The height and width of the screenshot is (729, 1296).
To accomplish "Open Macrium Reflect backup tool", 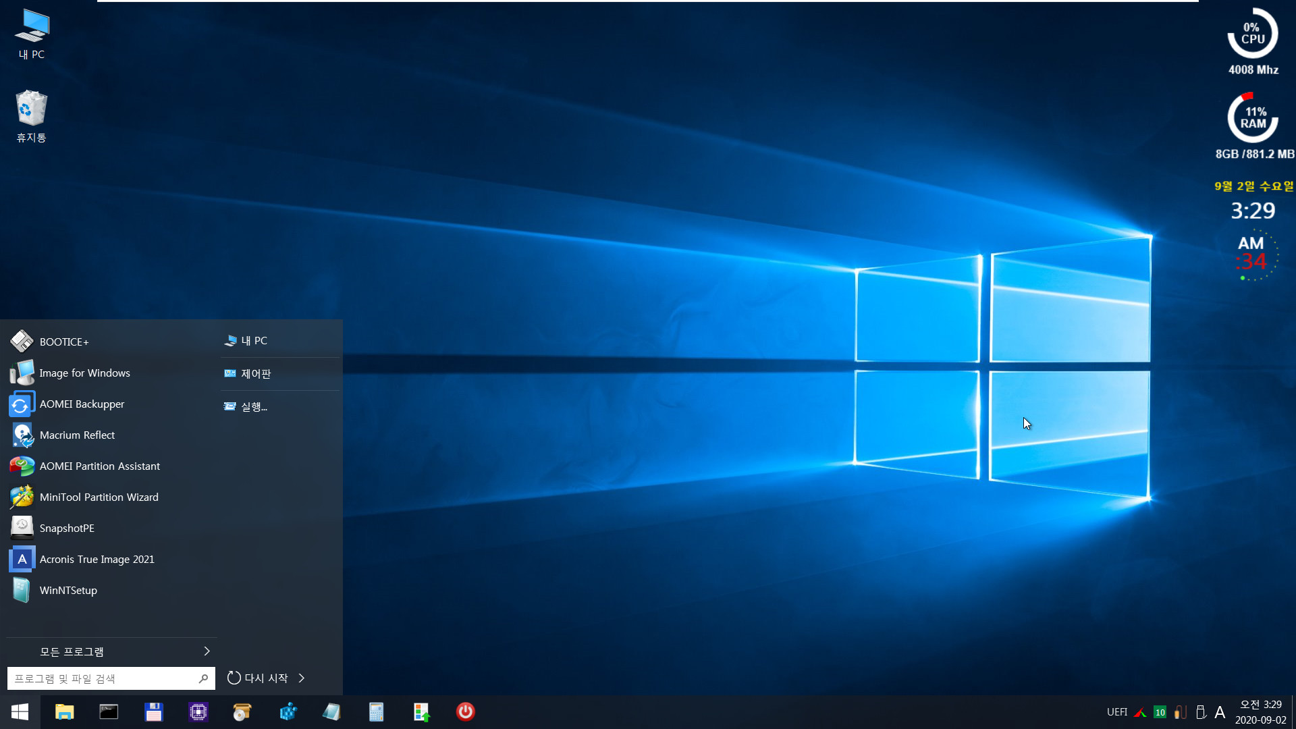I will (x=76, y=435).
